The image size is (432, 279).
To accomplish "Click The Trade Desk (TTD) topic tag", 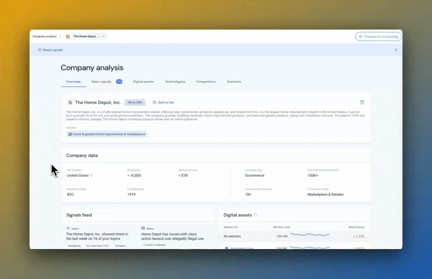I will (97, 246).
